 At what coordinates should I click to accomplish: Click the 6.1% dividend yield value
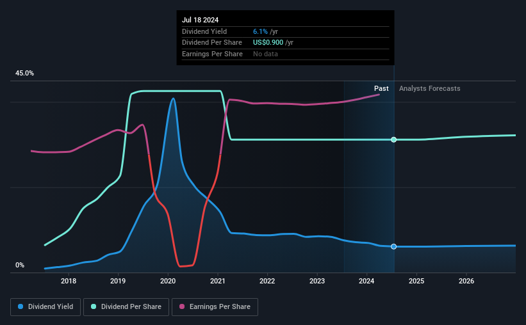(260, 31)
